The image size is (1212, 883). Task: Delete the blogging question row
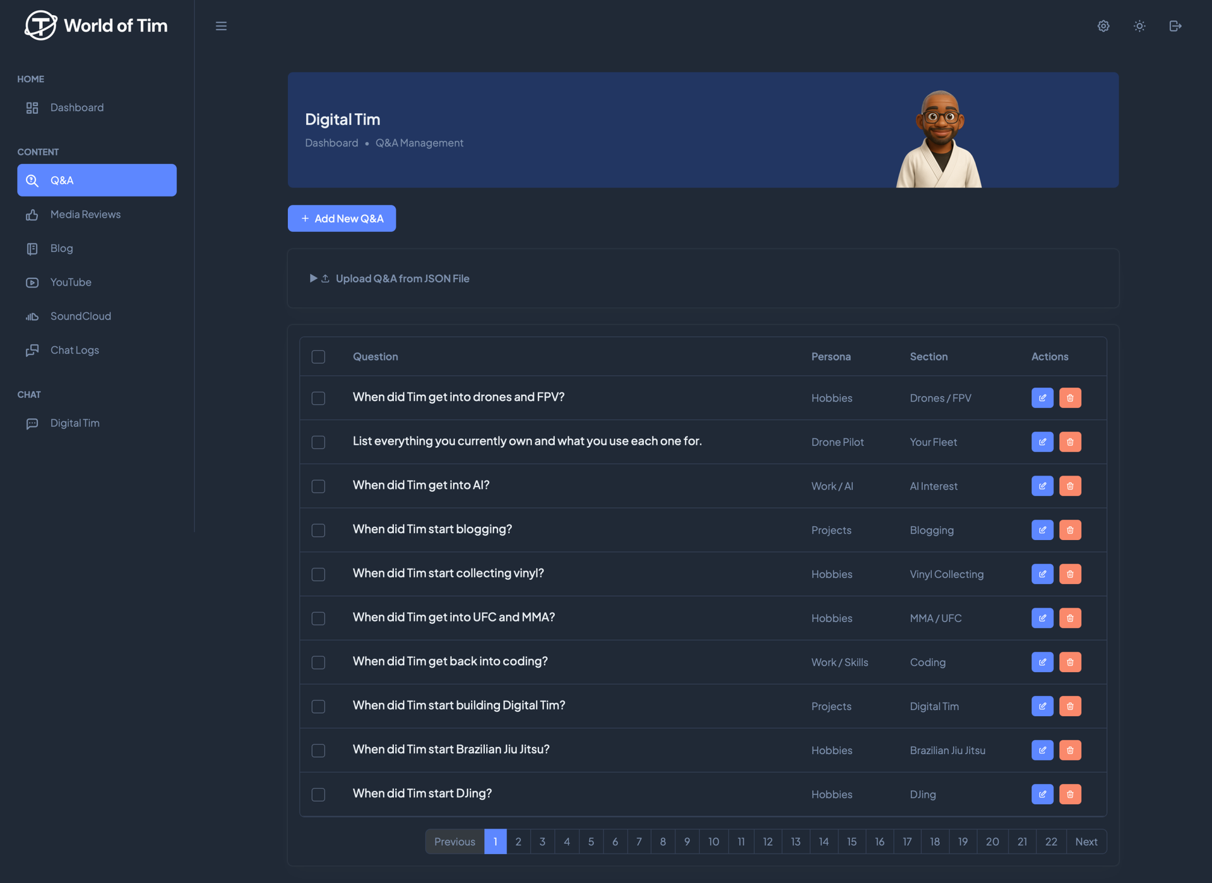(1070, 530)
